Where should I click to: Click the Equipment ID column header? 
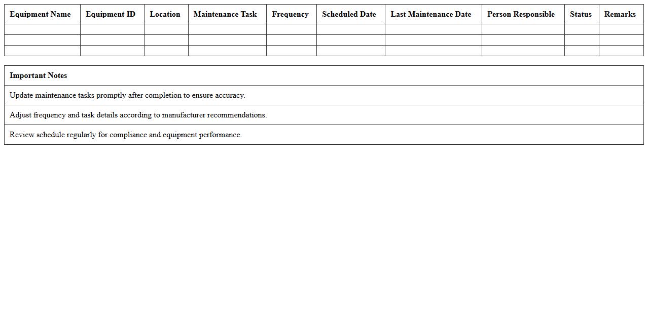[x=111, y=14]
